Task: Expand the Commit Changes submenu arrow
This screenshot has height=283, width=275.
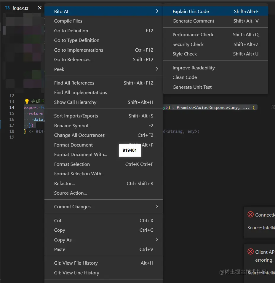Action: [x=157, y=206]
